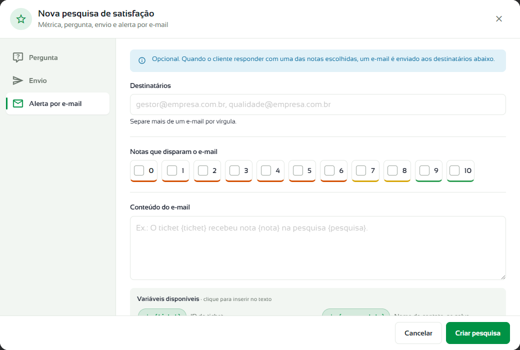Click the 'Conteúdo do e-mail' label
The height and width of the screenshot is (350, 520).
[x=160, y=207]
